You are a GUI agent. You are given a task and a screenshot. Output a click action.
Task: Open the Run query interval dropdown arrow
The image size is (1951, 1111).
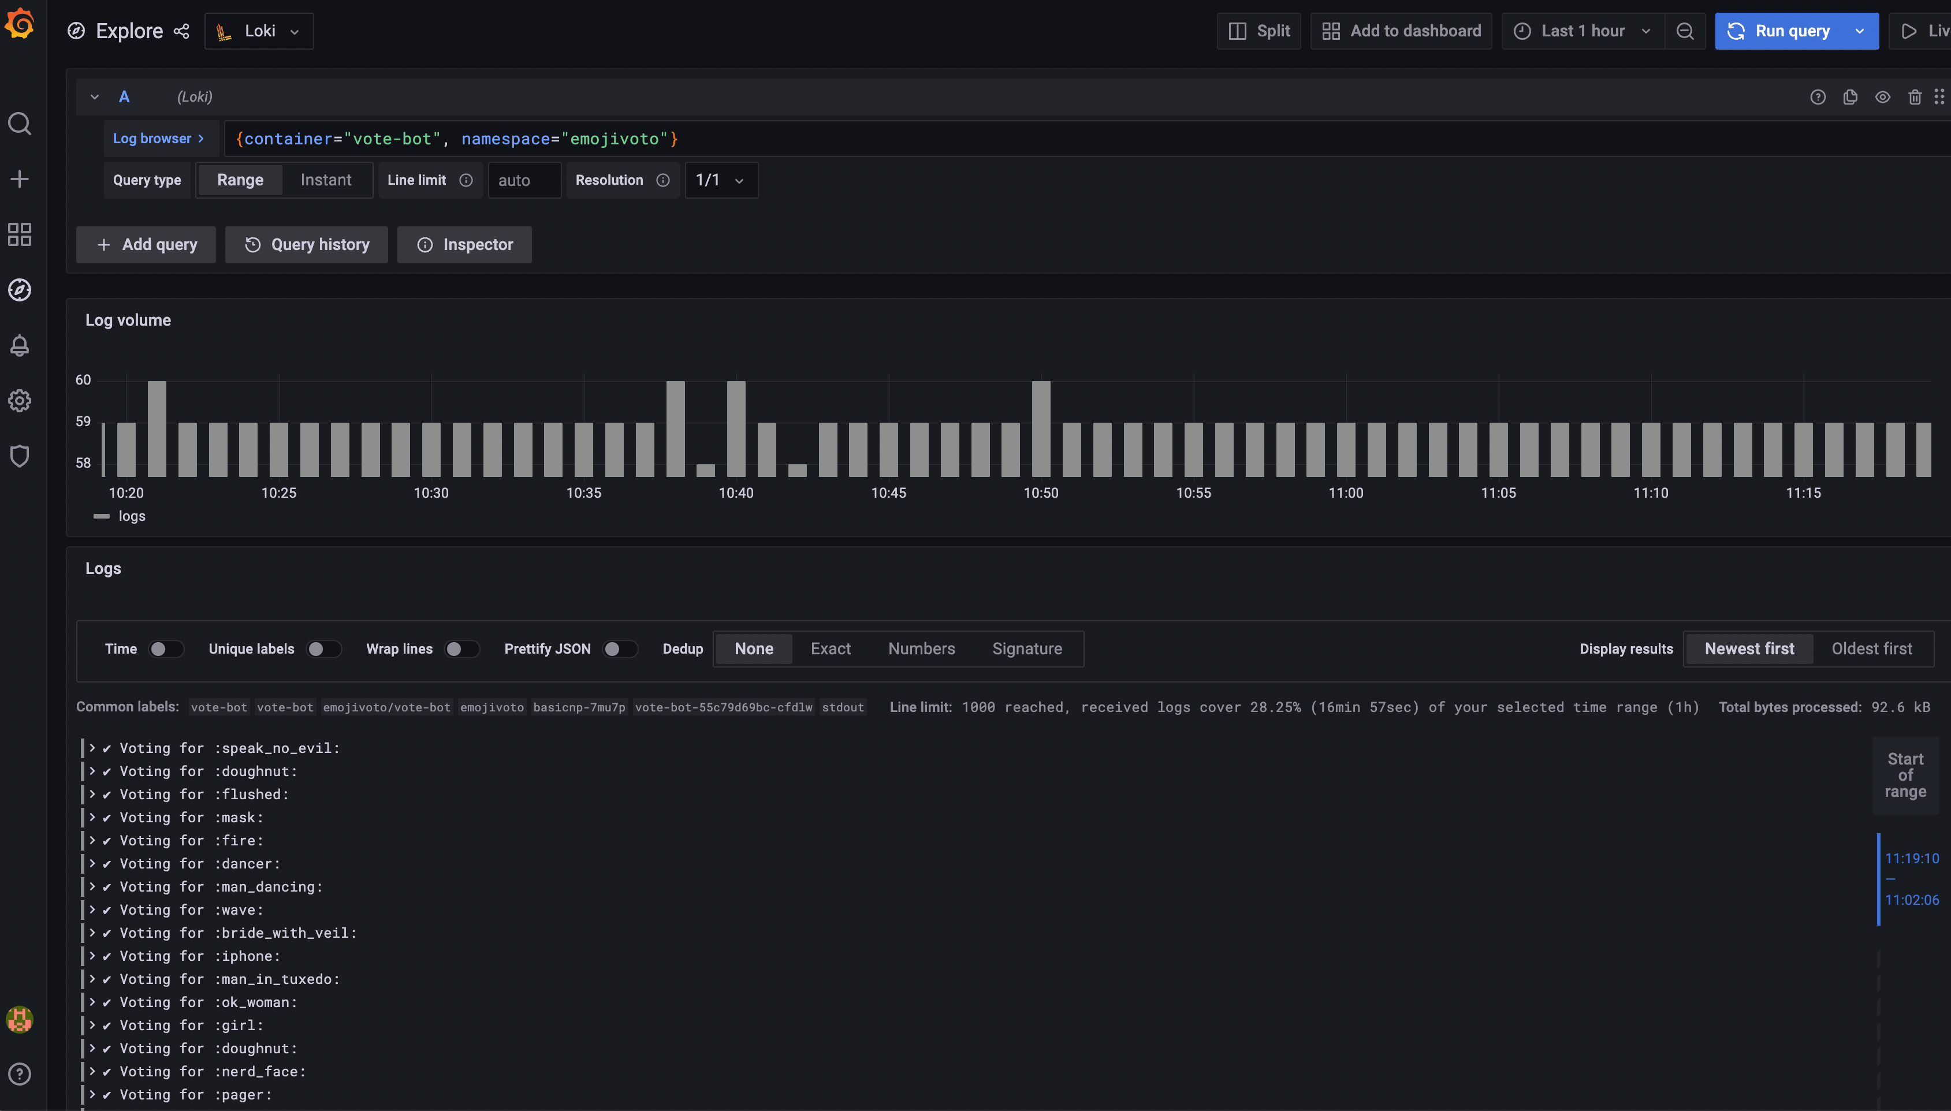coord(1860,31)
